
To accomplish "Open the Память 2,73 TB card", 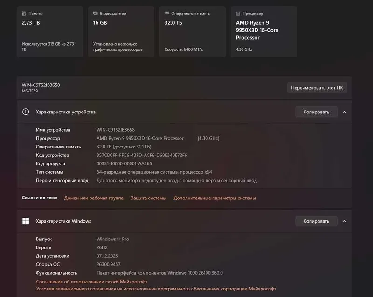I will 50,32.
